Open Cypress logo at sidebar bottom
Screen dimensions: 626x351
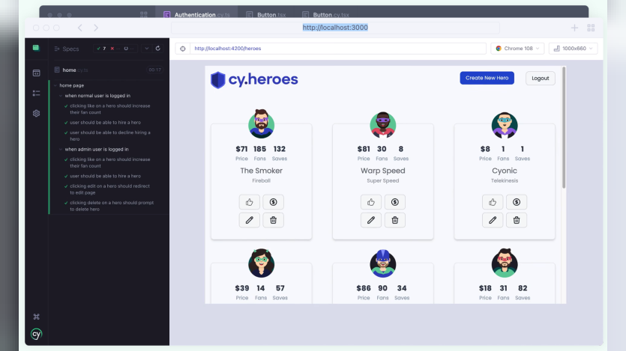[36, 334]
